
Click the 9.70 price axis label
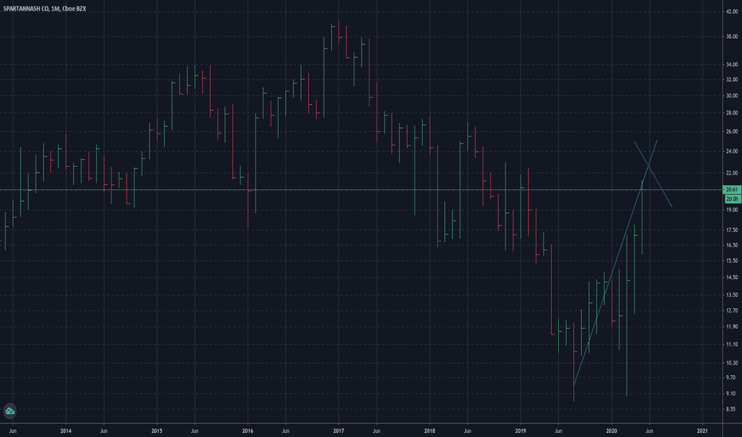(732, 378)
